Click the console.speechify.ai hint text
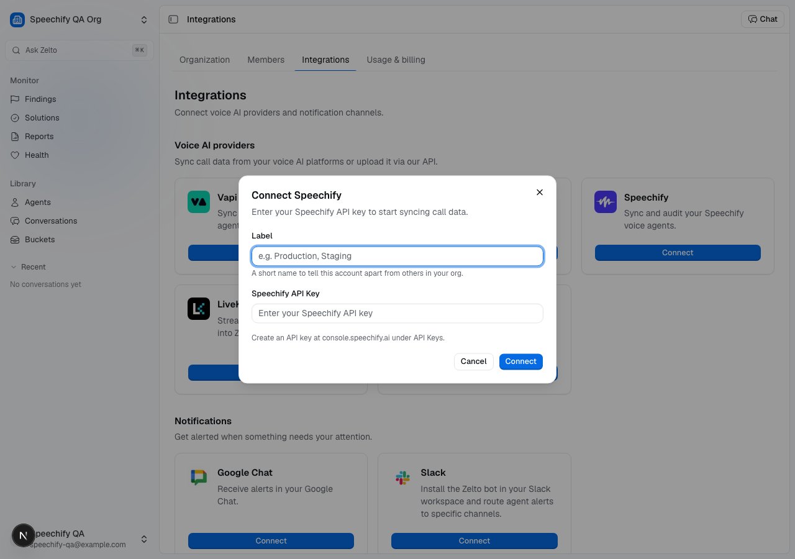The height and width of the screenshot is (559, 795). (x=348, y=338)
